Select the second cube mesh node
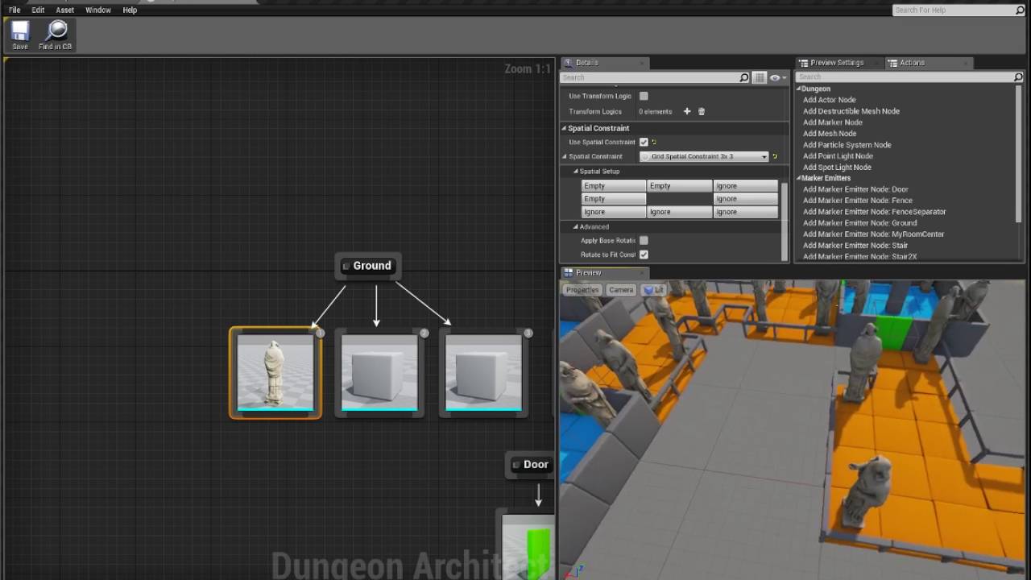 tap(379, 372)
